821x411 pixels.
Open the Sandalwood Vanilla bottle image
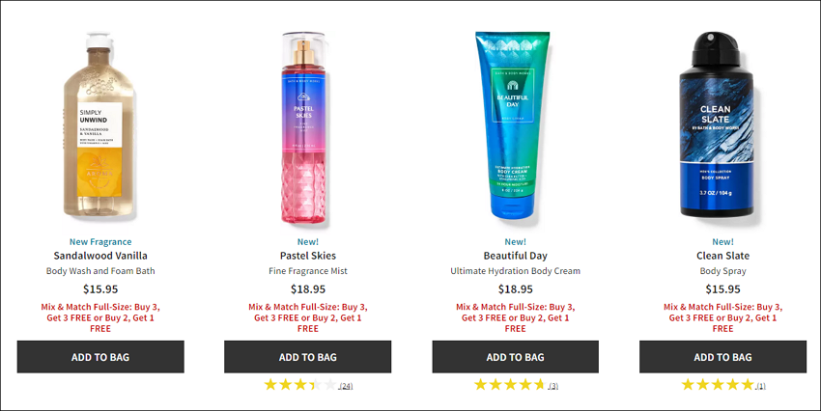pos(99,126)
